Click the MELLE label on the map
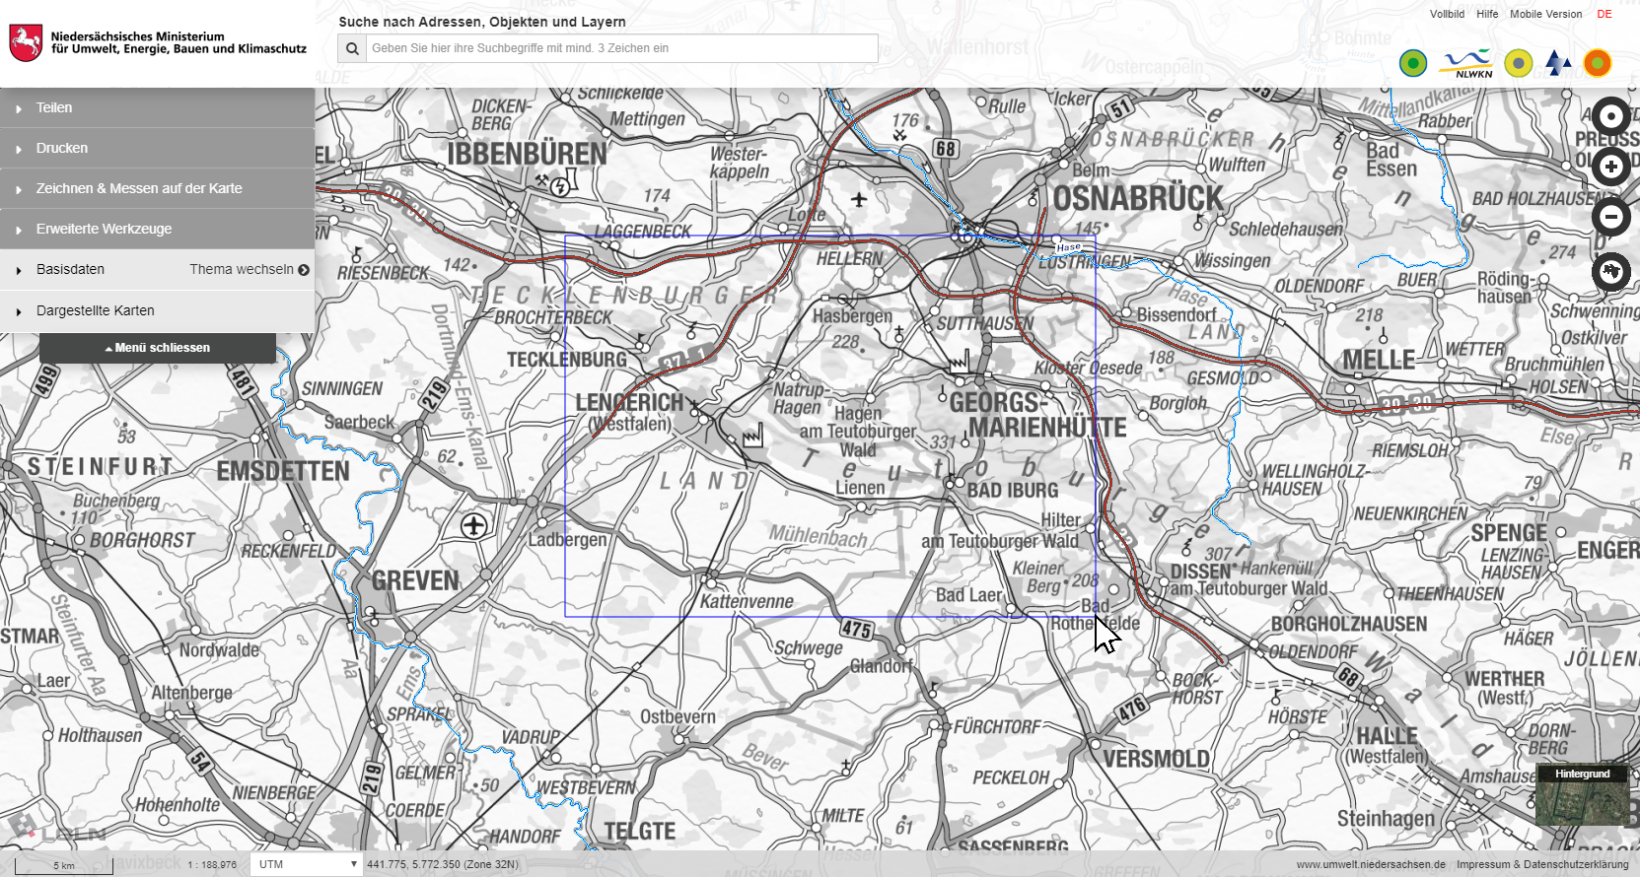The image size is (1640, 877). (x=1379, y=360)
